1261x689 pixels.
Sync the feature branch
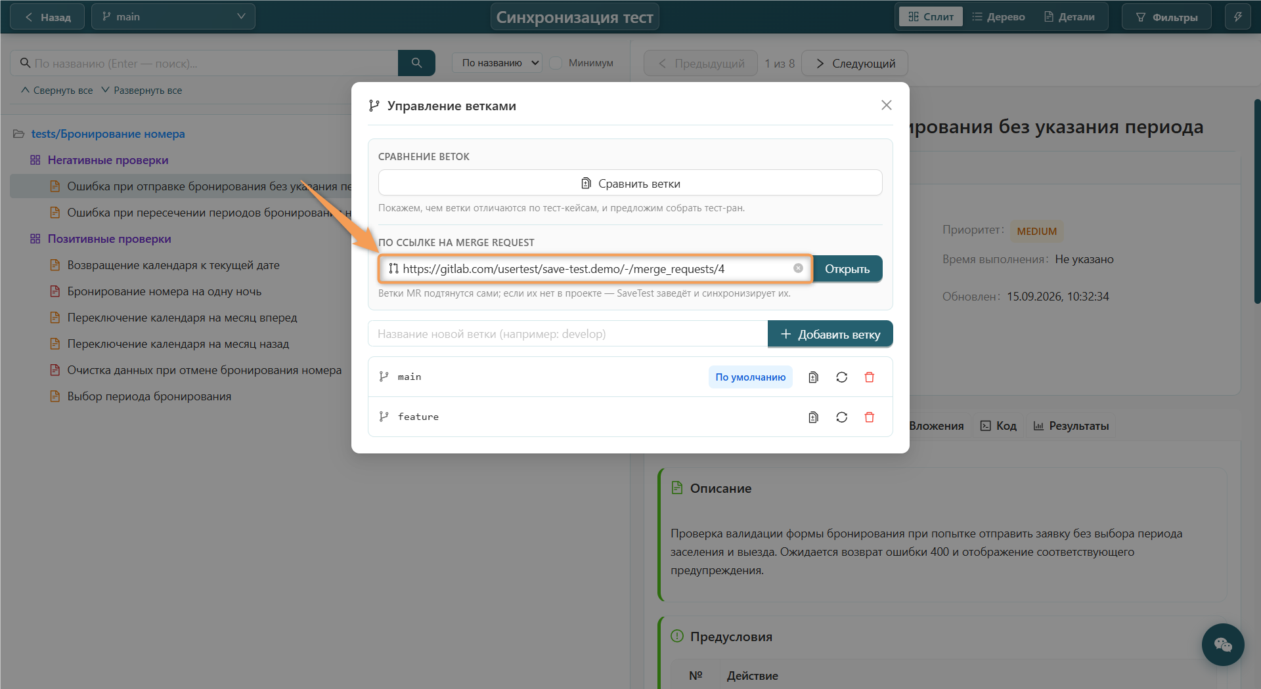pos(841,417)
